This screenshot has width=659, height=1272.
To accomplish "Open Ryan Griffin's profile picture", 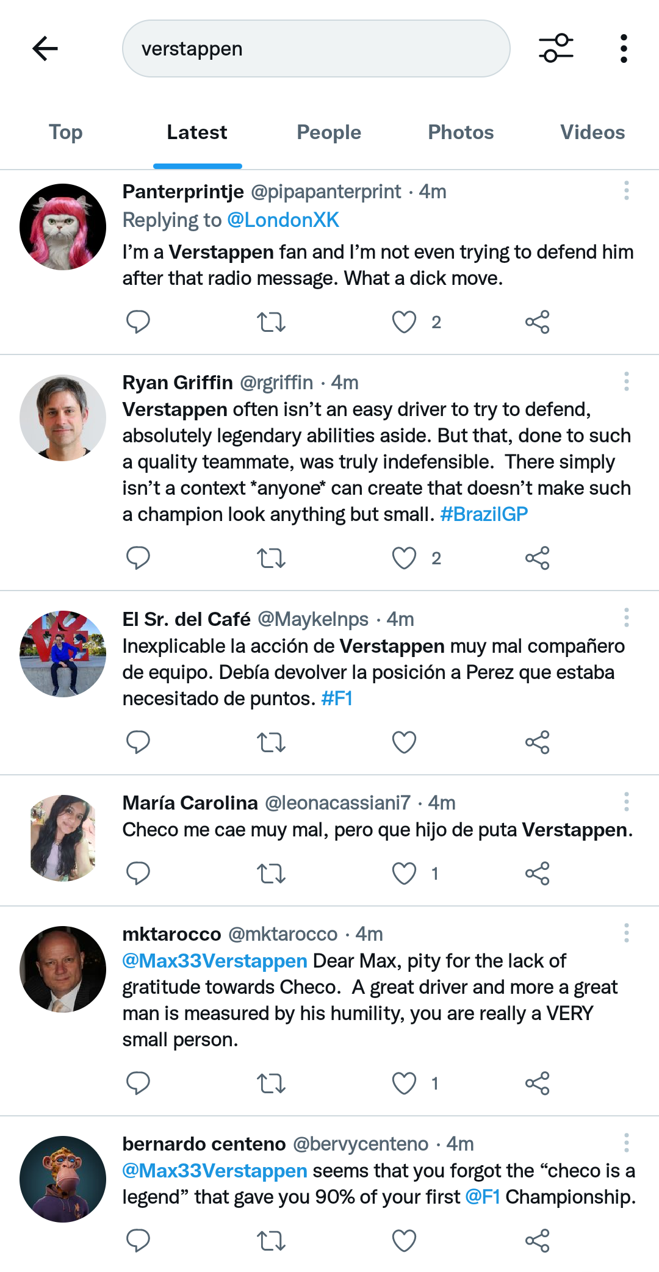I will point(63,418).
